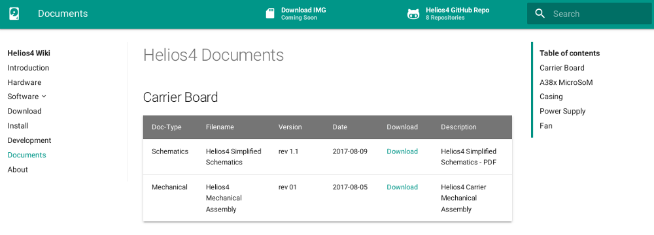Click the Doc-Type column header
This screenshot has width=654, height=235.
click(166, 127)
